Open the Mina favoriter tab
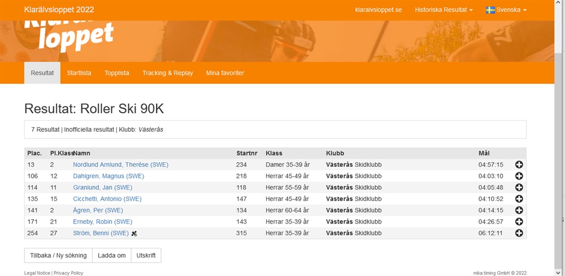Image resolution: width=565 pixels, height=276 pixels. [x=225, y=73]
